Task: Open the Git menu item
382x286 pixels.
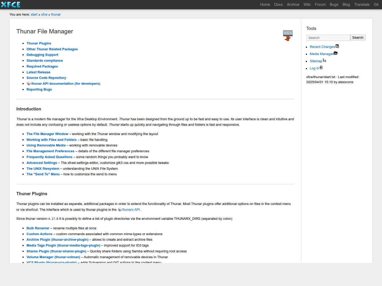Action: pyautogui.click(x=376, y=5)
